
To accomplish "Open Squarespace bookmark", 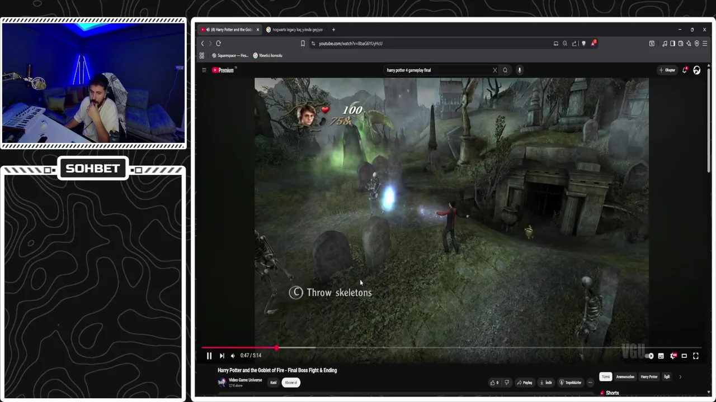I will (x=229, y=55).
